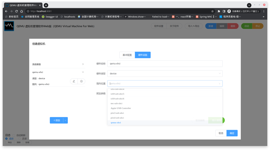Choose ich9-usb-uhci6 from dropdown list

click(165, 99)
